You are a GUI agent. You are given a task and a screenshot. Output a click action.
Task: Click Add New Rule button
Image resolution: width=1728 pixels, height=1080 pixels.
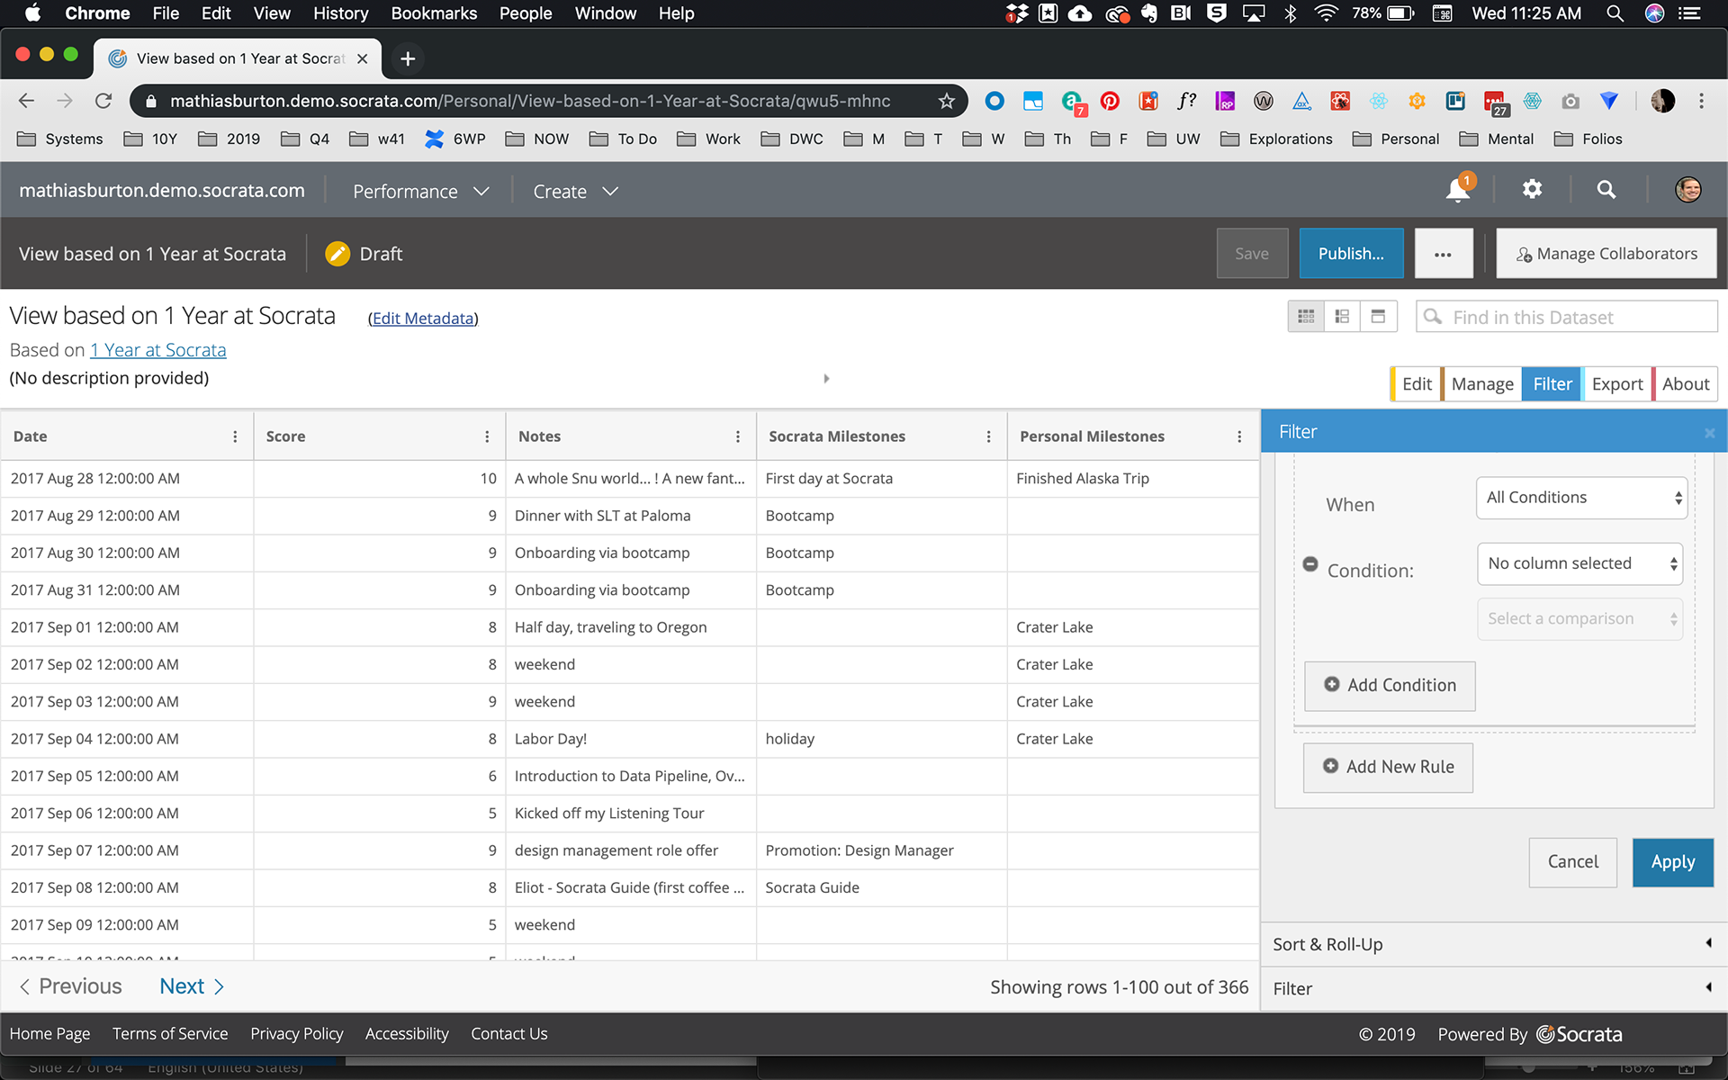[1388, 767]
